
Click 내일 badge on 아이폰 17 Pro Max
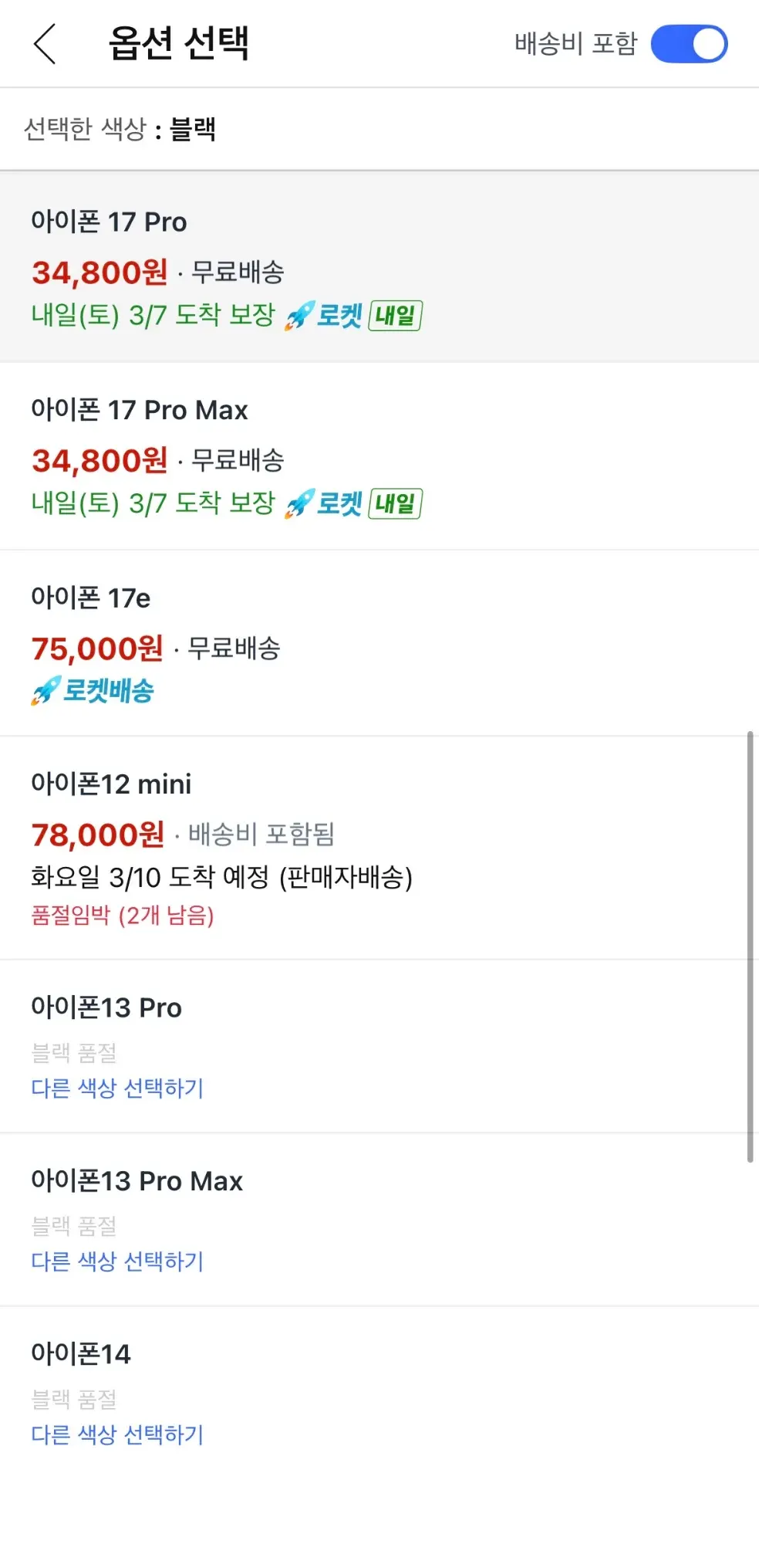[x=395, y=504]
